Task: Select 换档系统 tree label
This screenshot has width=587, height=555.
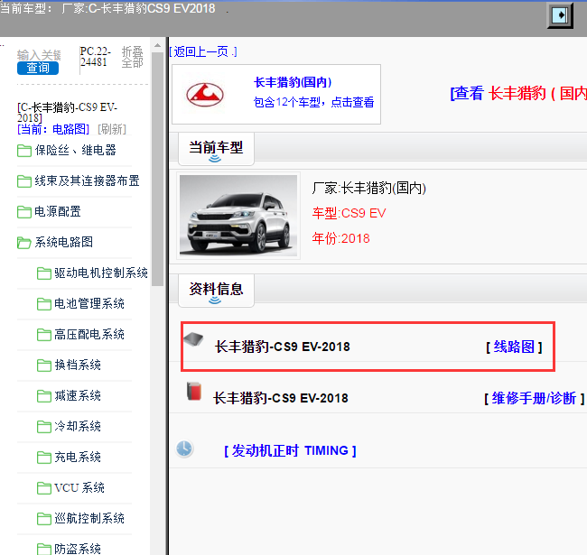Action: click(78, 365)
